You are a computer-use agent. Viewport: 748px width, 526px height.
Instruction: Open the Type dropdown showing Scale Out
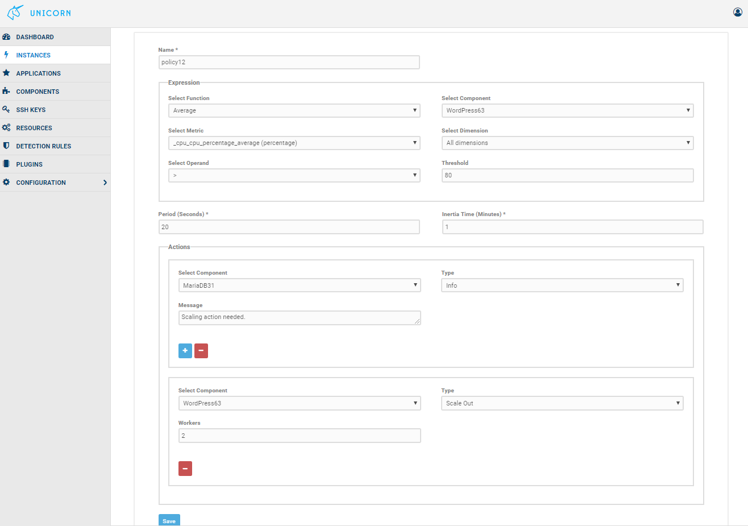click(x=562, y=403)
